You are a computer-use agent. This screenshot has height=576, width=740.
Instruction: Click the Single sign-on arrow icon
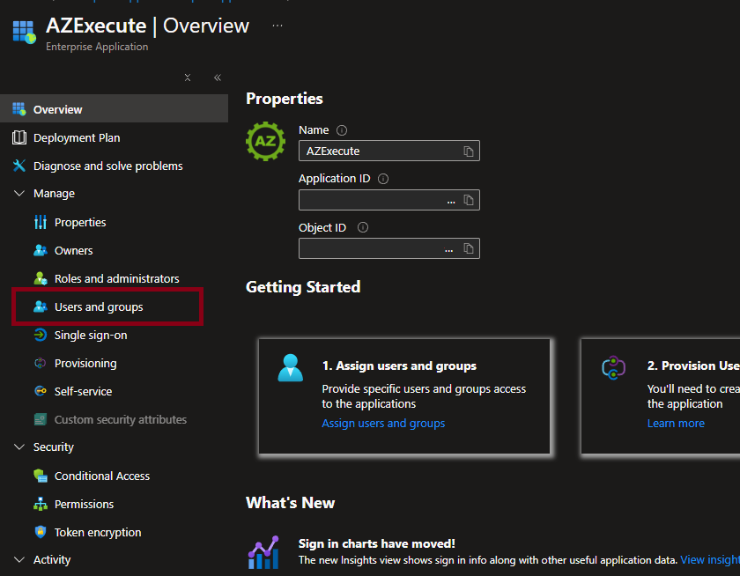tap(41, 335)
